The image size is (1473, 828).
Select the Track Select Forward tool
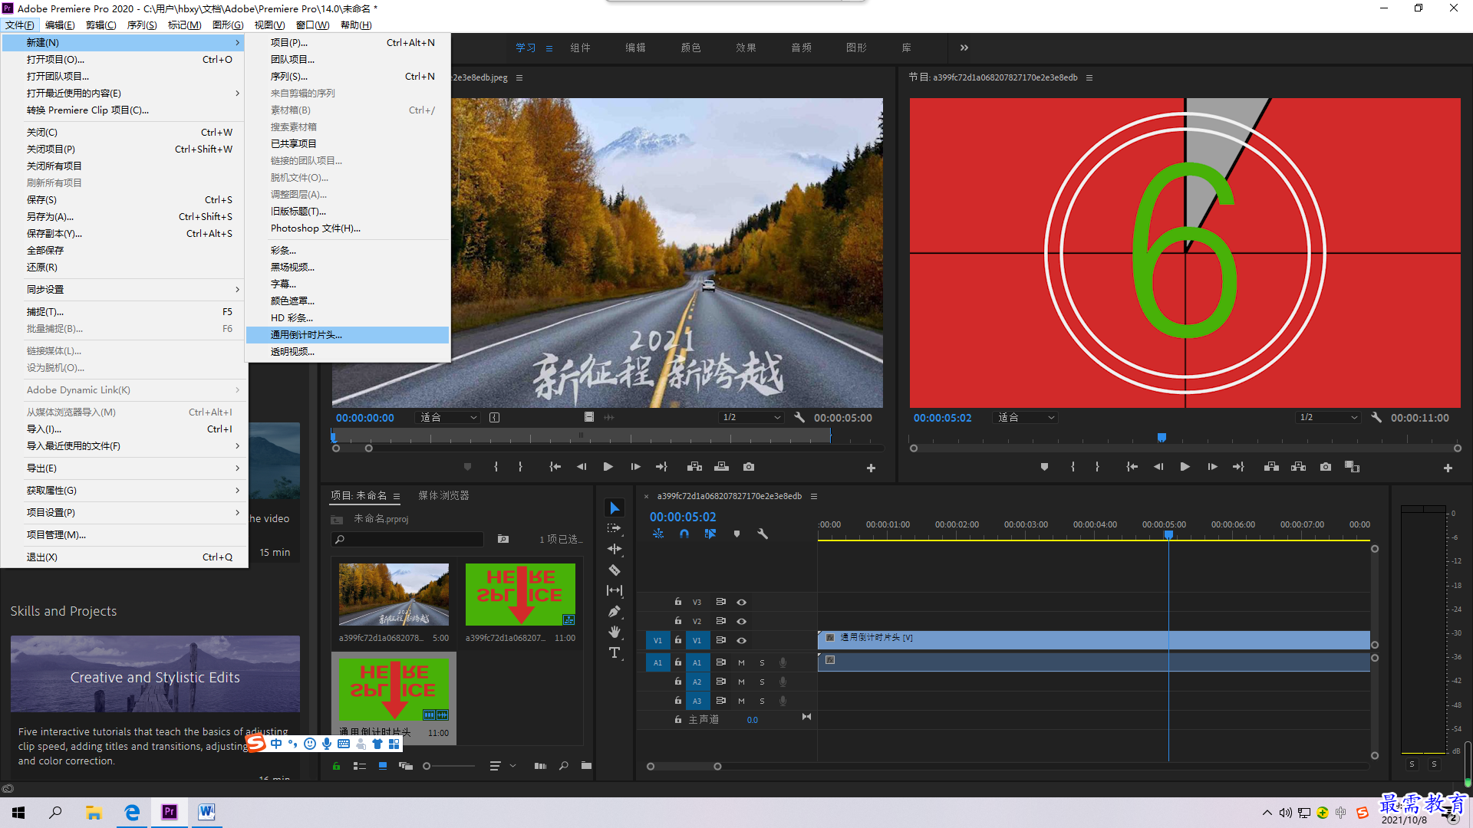pos(615,528)
